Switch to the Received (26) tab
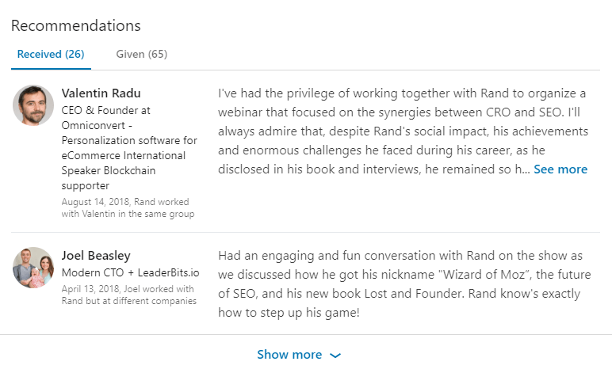The height and width of the screenshot is (369, 612). tap(51, 54)
